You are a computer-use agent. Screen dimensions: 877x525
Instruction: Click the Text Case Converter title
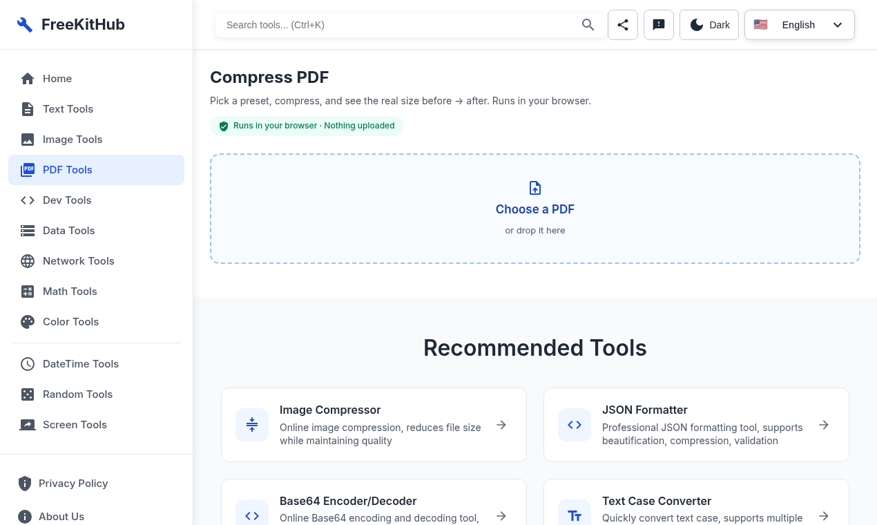[x=657, y=501]
